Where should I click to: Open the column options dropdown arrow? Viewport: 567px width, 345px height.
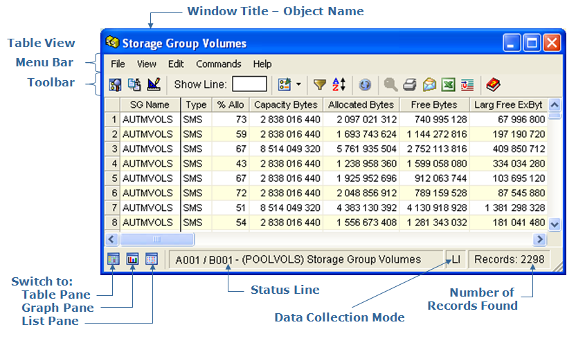(x=298, y=84)
